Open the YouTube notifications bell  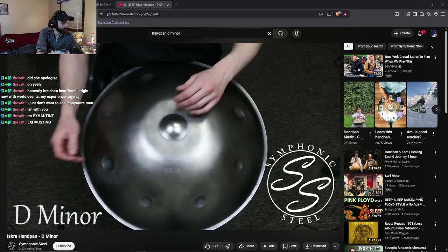[420, 33]
